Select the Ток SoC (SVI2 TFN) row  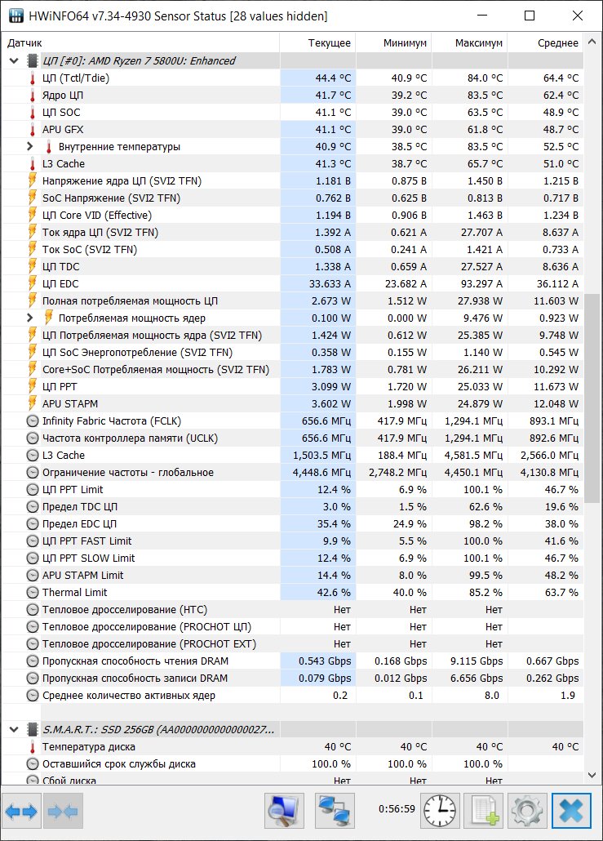pos(293,249)
